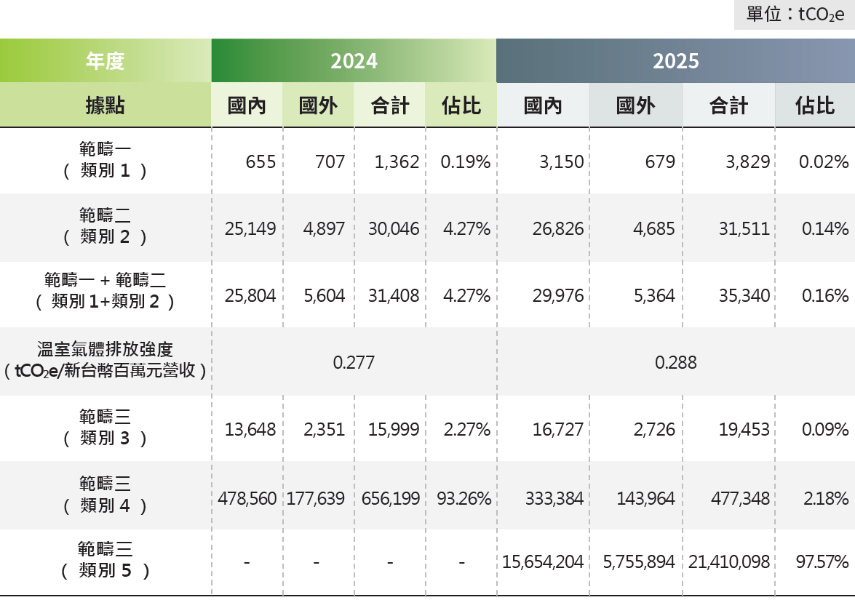This screenshot has width=855, height=600.
Task: Click the value 143,964
Action: coord(645,499)
